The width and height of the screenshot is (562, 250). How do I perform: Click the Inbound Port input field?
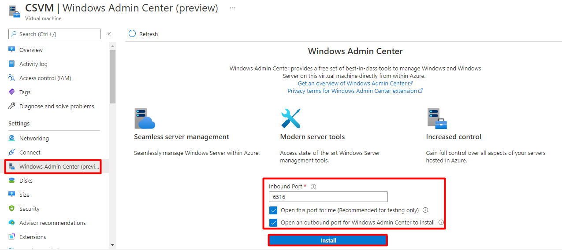328,197
